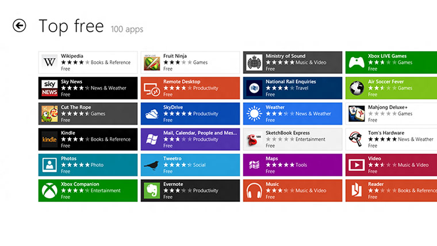This screenshot has height=246, width=437.
Task: Open the Fruit Ninja icon
Action: pos(152,63)
